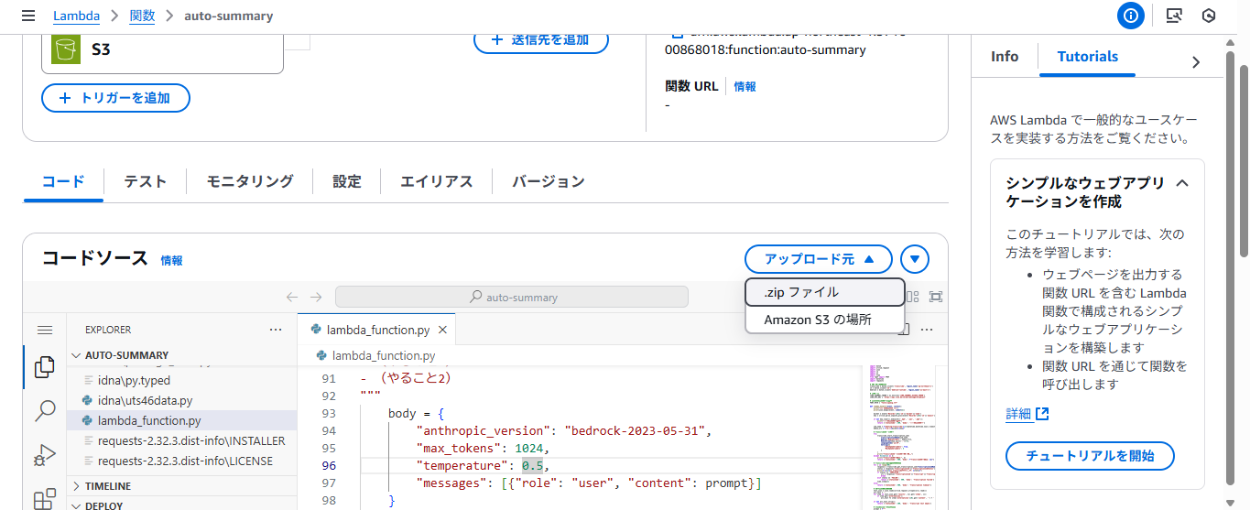1250x510 pixels.
Task: Click the 情報 link next to 関数 URL
Action: pyautogui.click(x=745, y=86)
